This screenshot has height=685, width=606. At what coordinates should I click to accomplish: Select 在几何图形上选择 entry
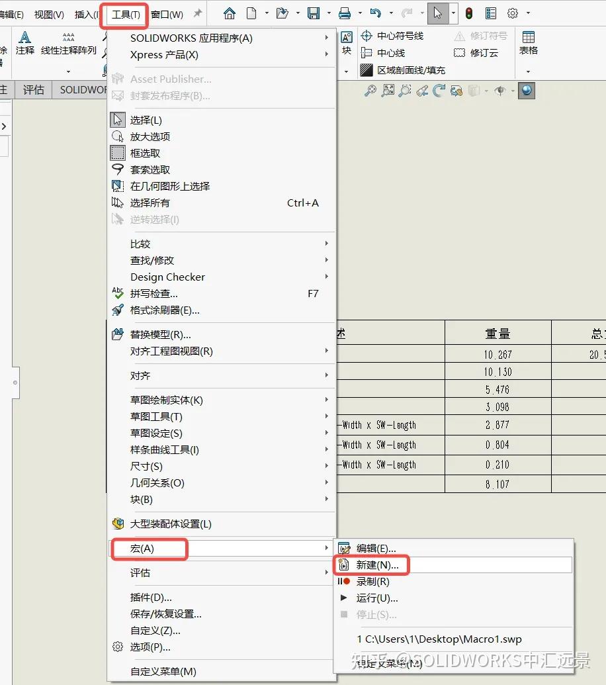coord(222,186)
